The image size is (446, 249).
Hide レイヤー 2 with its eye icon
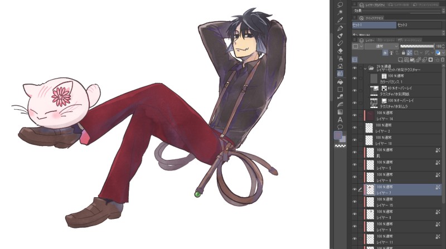(355, 128)
